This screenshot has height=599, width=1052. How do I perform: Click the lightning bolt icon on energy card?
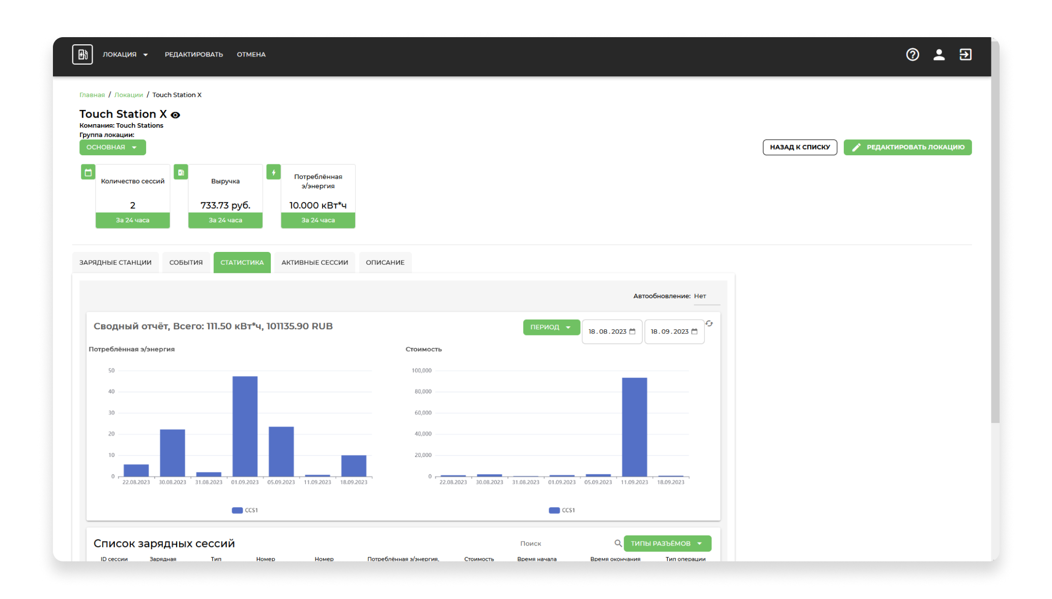point(273,172)
